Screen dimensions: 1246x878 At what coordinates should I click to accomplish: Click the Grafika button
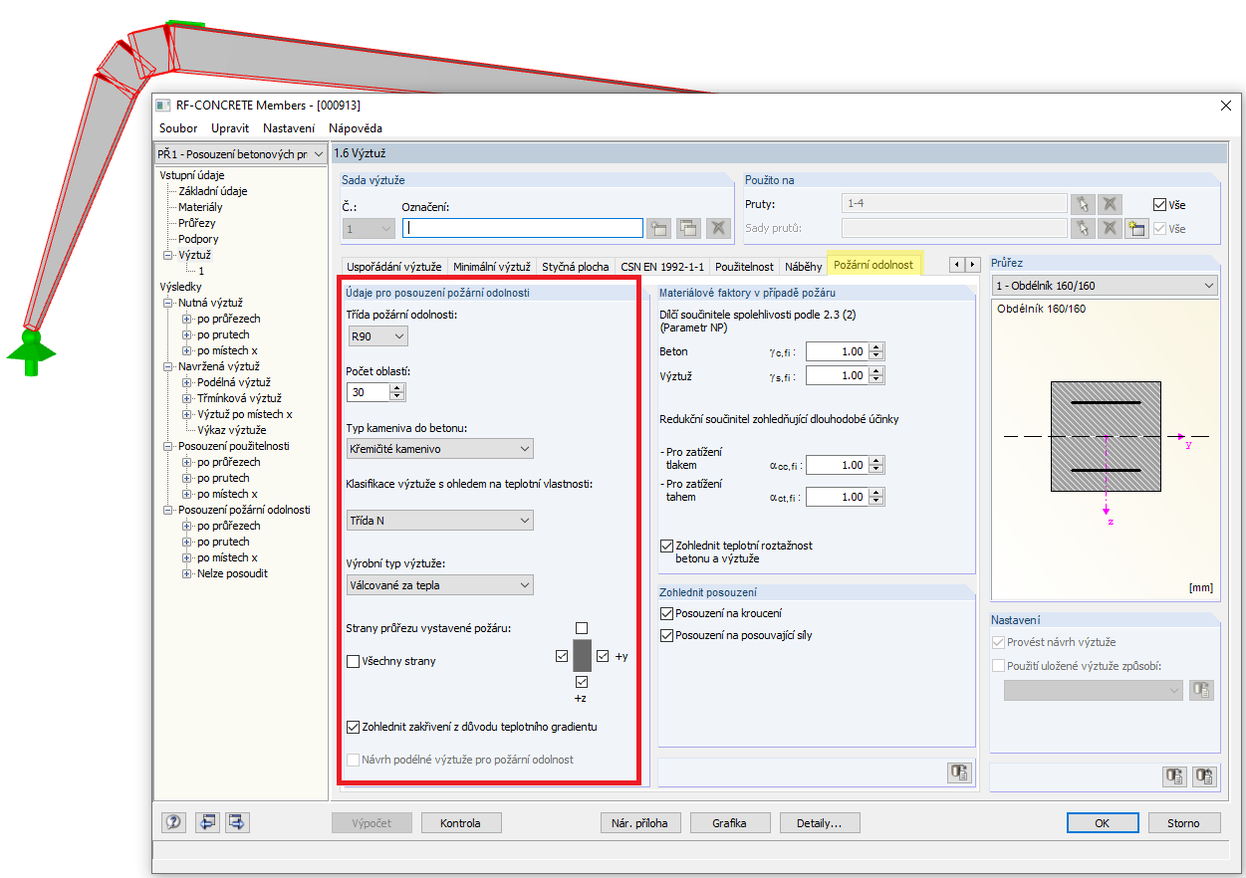729,823
